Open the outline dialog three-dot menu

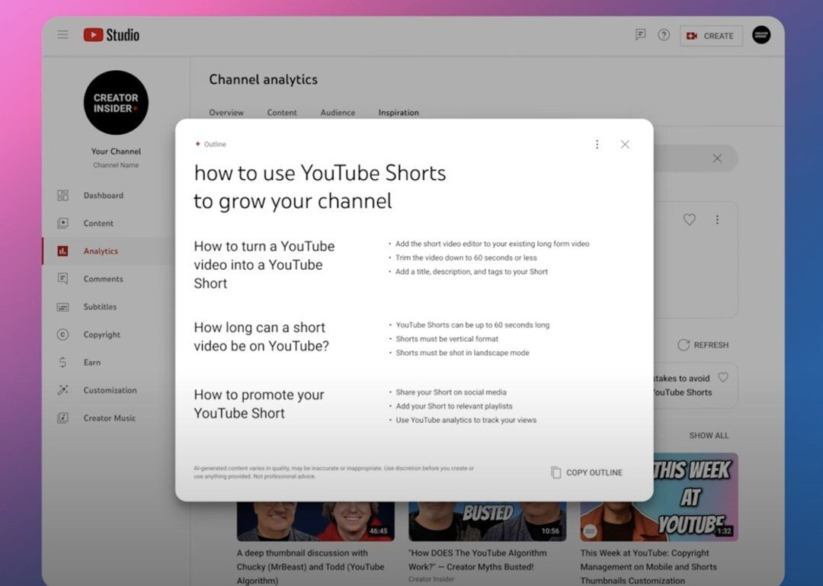coord(597,144)
